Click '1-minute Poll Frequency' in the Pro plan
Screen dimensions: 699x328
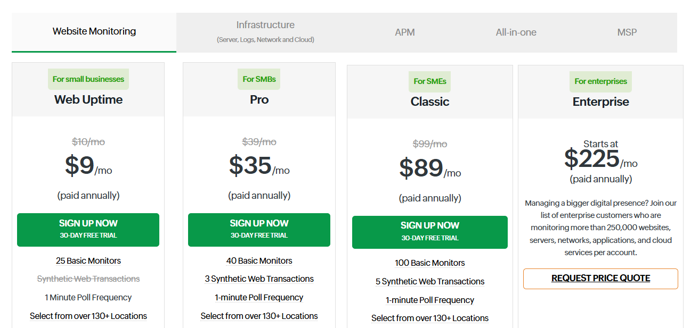tap(259, 298)
